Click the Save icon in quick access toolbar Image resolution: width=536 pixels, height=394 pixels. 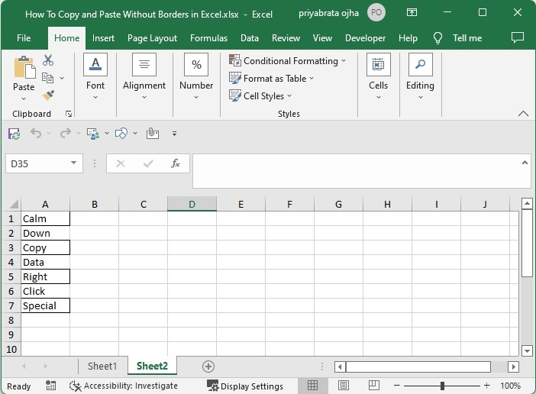pyautogui.click(x=14, y=133)
